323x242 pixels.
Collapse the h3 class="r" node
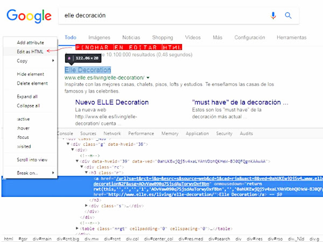86,173
